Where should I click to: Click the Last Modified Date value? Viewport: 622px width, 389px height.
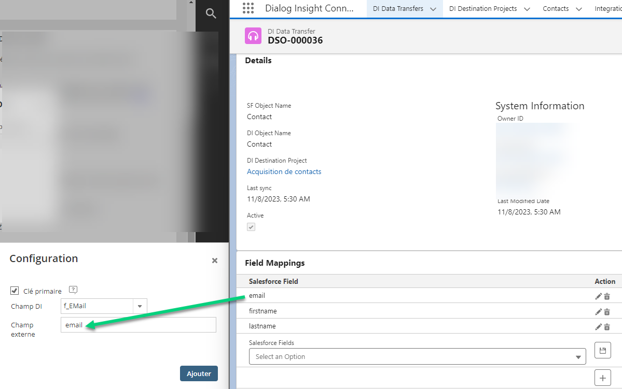[x=529, y=212]
